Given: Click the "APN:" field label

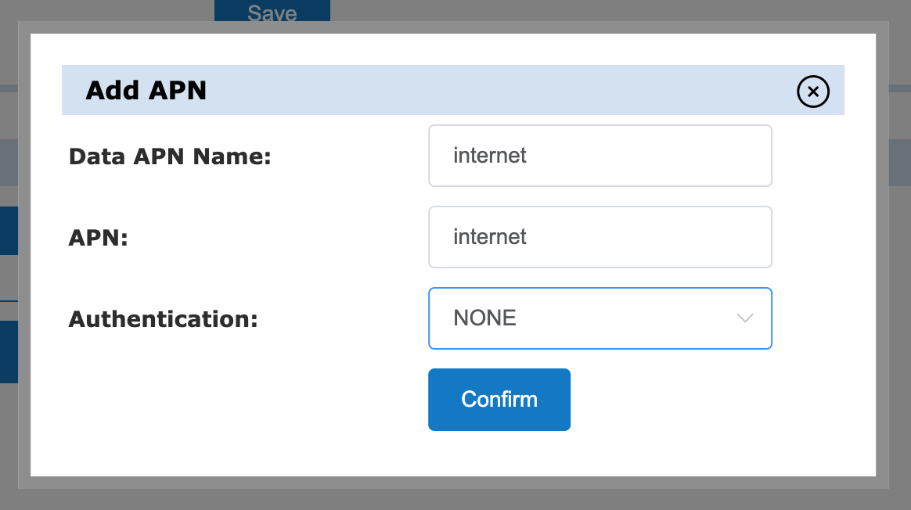Looking at the screenshot, I should pos(99,238).
